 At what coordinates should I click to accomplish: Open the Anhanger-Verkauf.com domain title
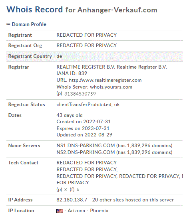pos(117,10)
